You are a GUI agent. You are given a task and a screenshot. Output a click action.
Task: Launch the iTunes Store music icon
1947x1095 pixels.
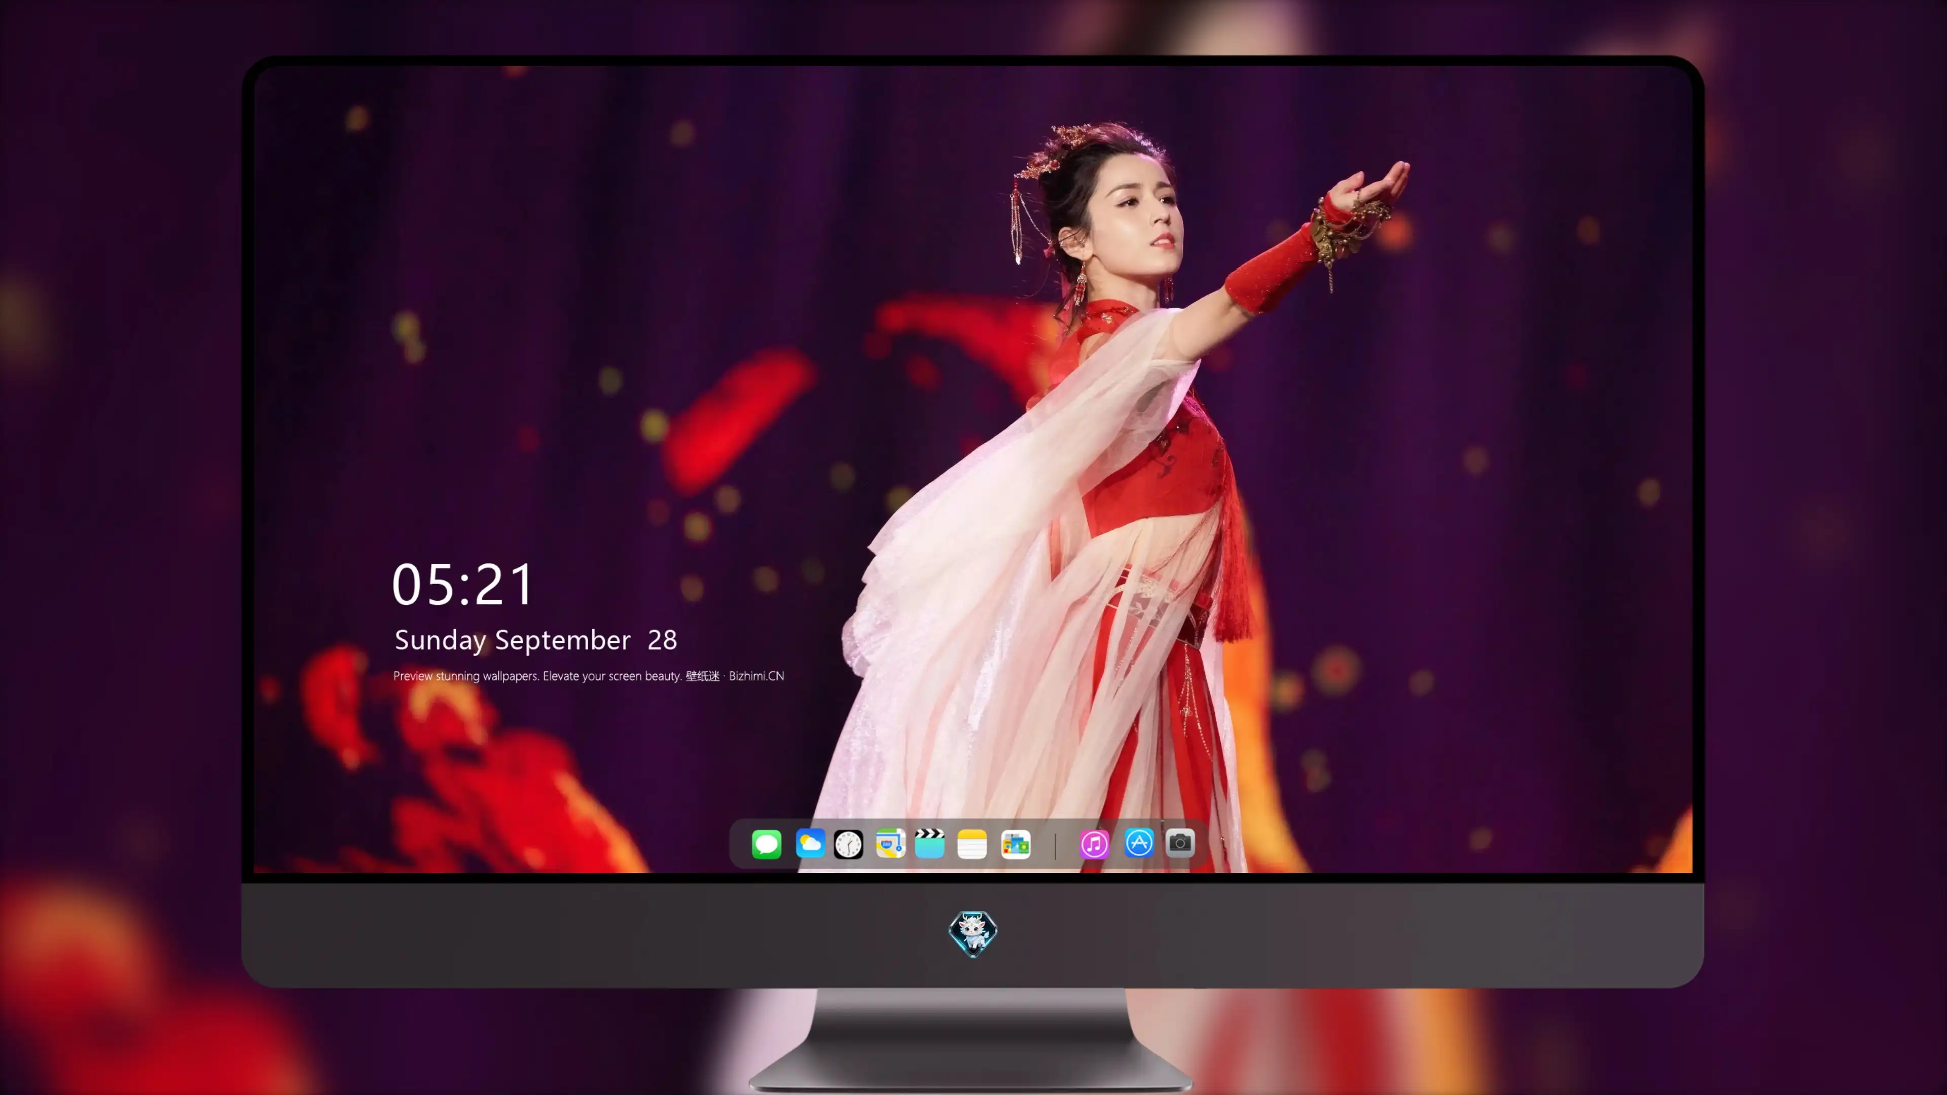1095,844
